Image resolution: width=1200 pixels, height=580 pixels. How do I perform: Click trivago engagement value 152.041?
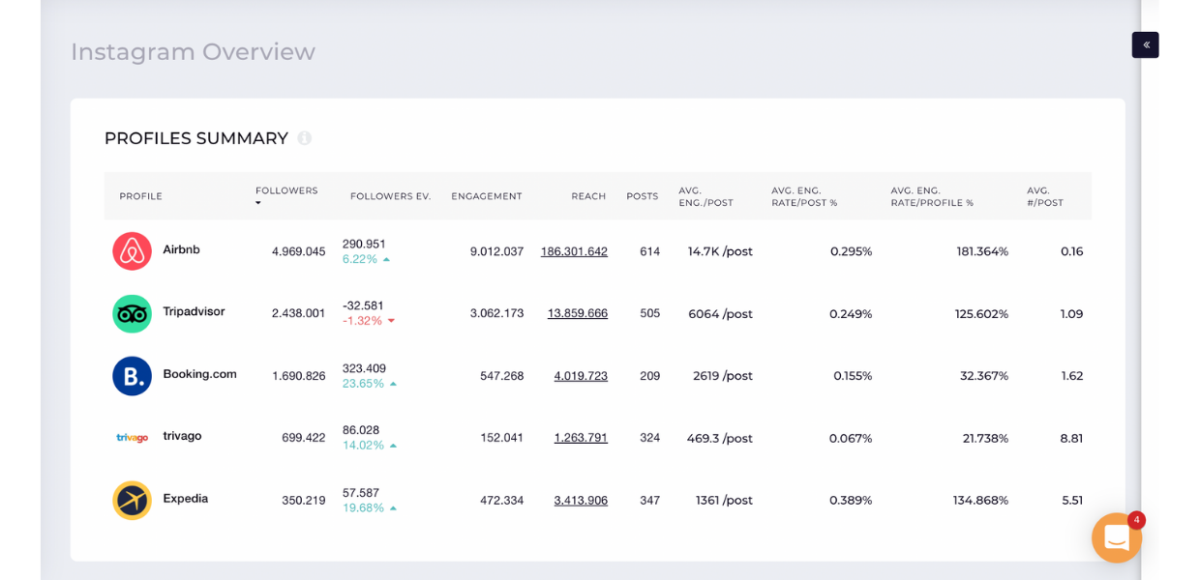click(501, 438)
